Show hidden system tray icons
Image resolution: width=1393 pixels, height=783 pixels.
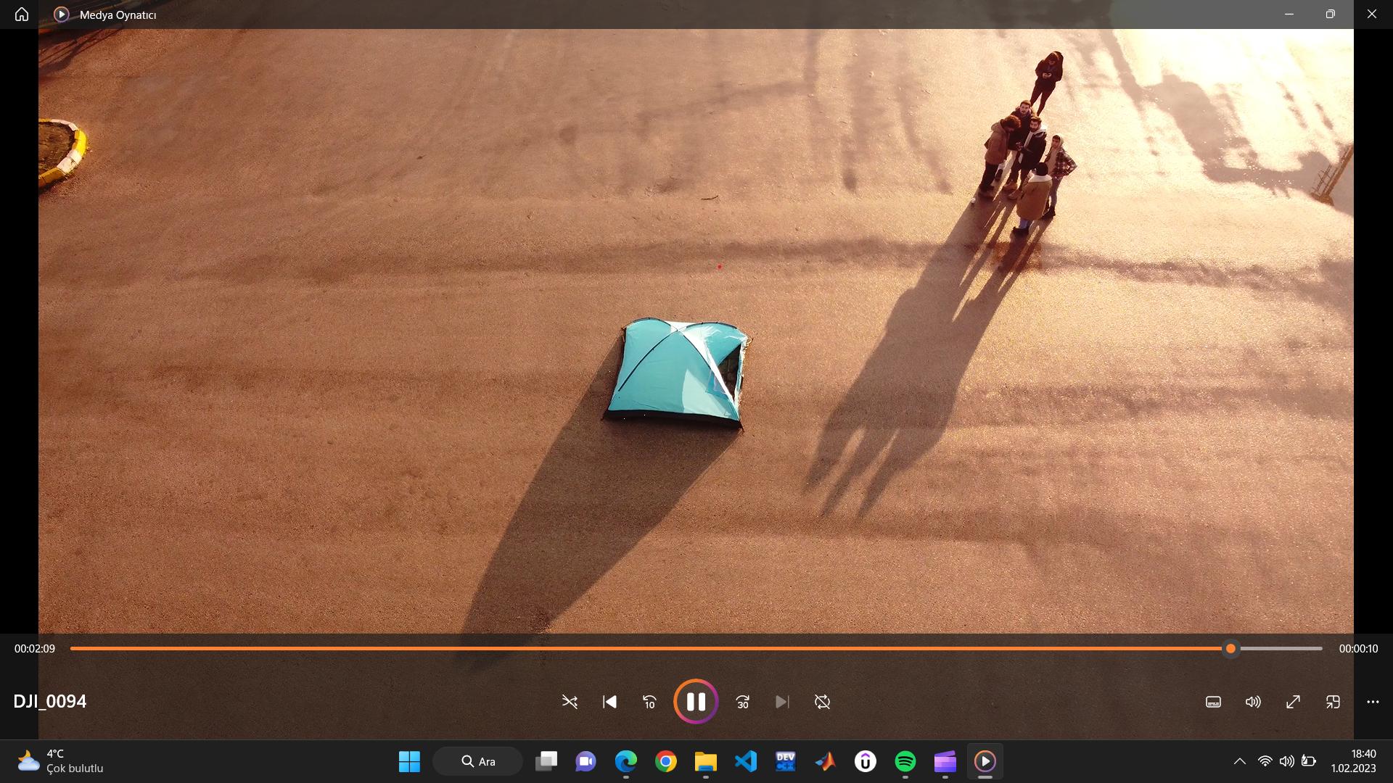point(1240,761)
